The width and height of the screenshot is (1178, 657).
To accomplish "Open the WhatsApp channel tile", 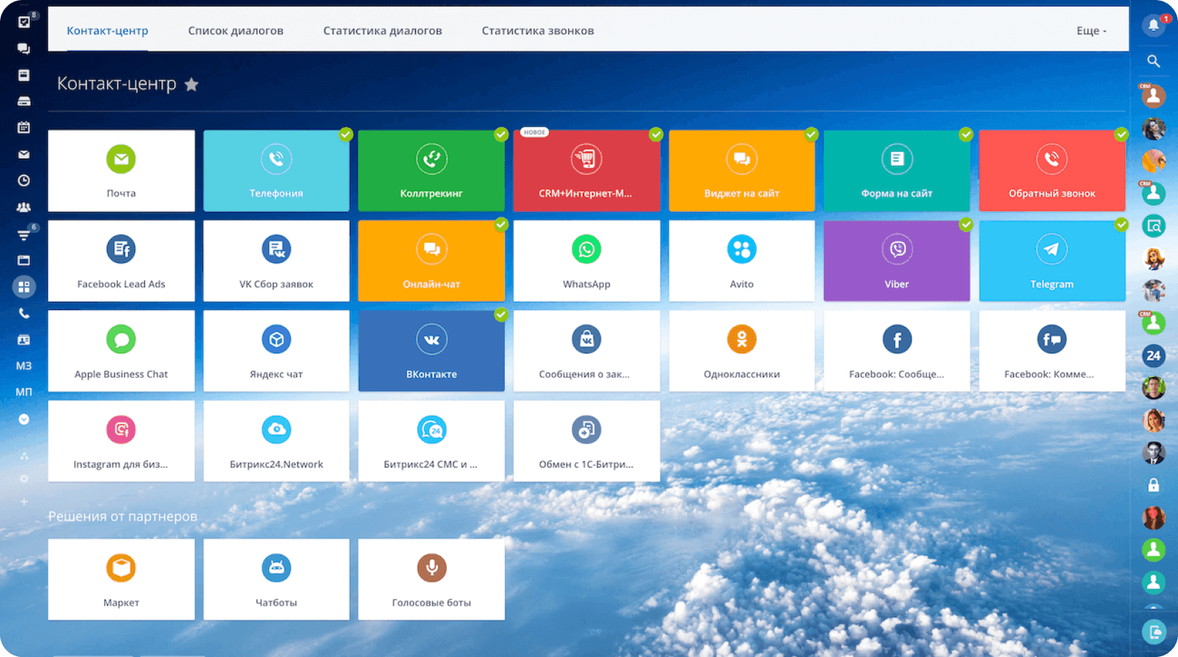I will 586,261.
